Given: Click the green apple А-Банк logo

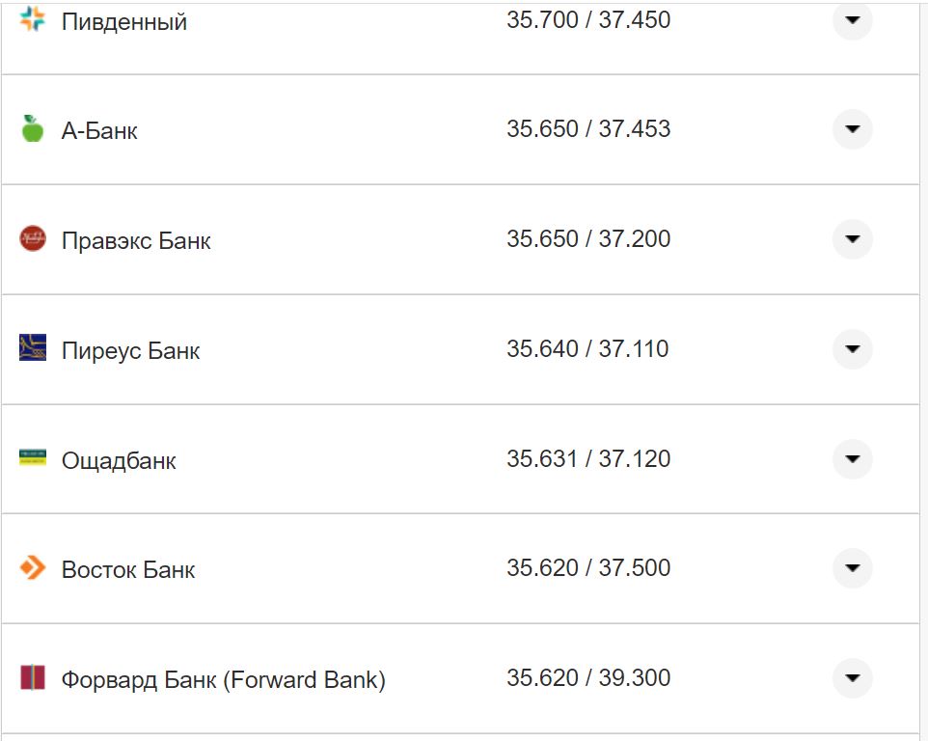Looking at the screenshot, I should [x=33, y=129].
